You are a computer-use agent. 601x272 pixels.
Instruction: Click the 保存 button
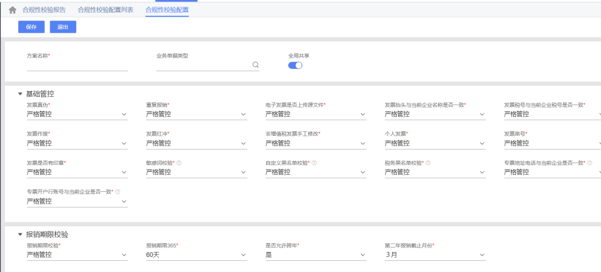(31, 27)
